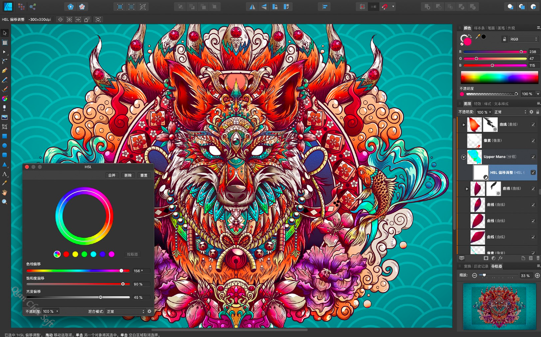Select the Zoom magnifier tool
This screenshot has width=541, height=337.
click(x=4, y=202)
